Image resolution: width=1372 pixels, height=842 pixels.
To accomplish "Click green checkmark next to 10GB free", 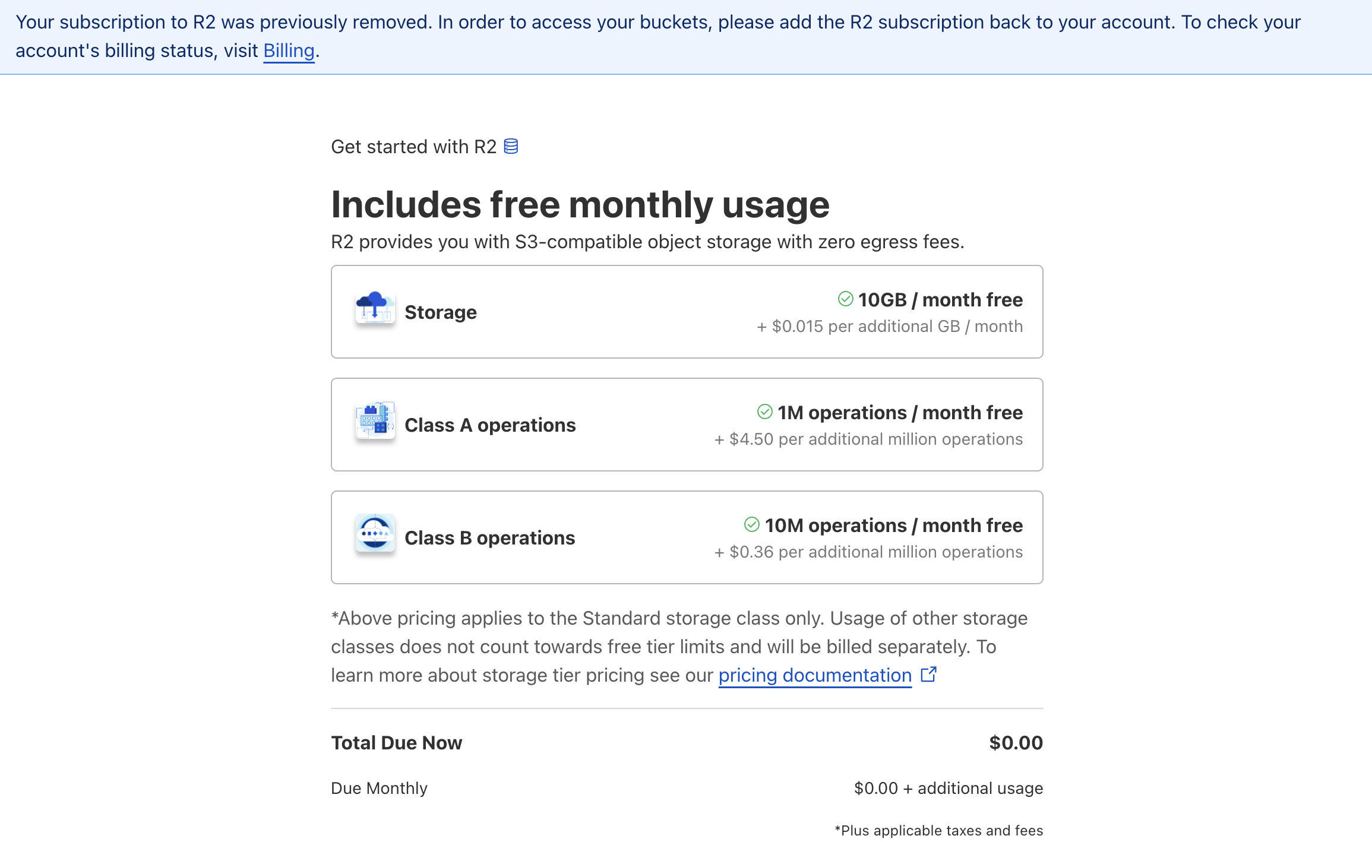I will point(845,299).
